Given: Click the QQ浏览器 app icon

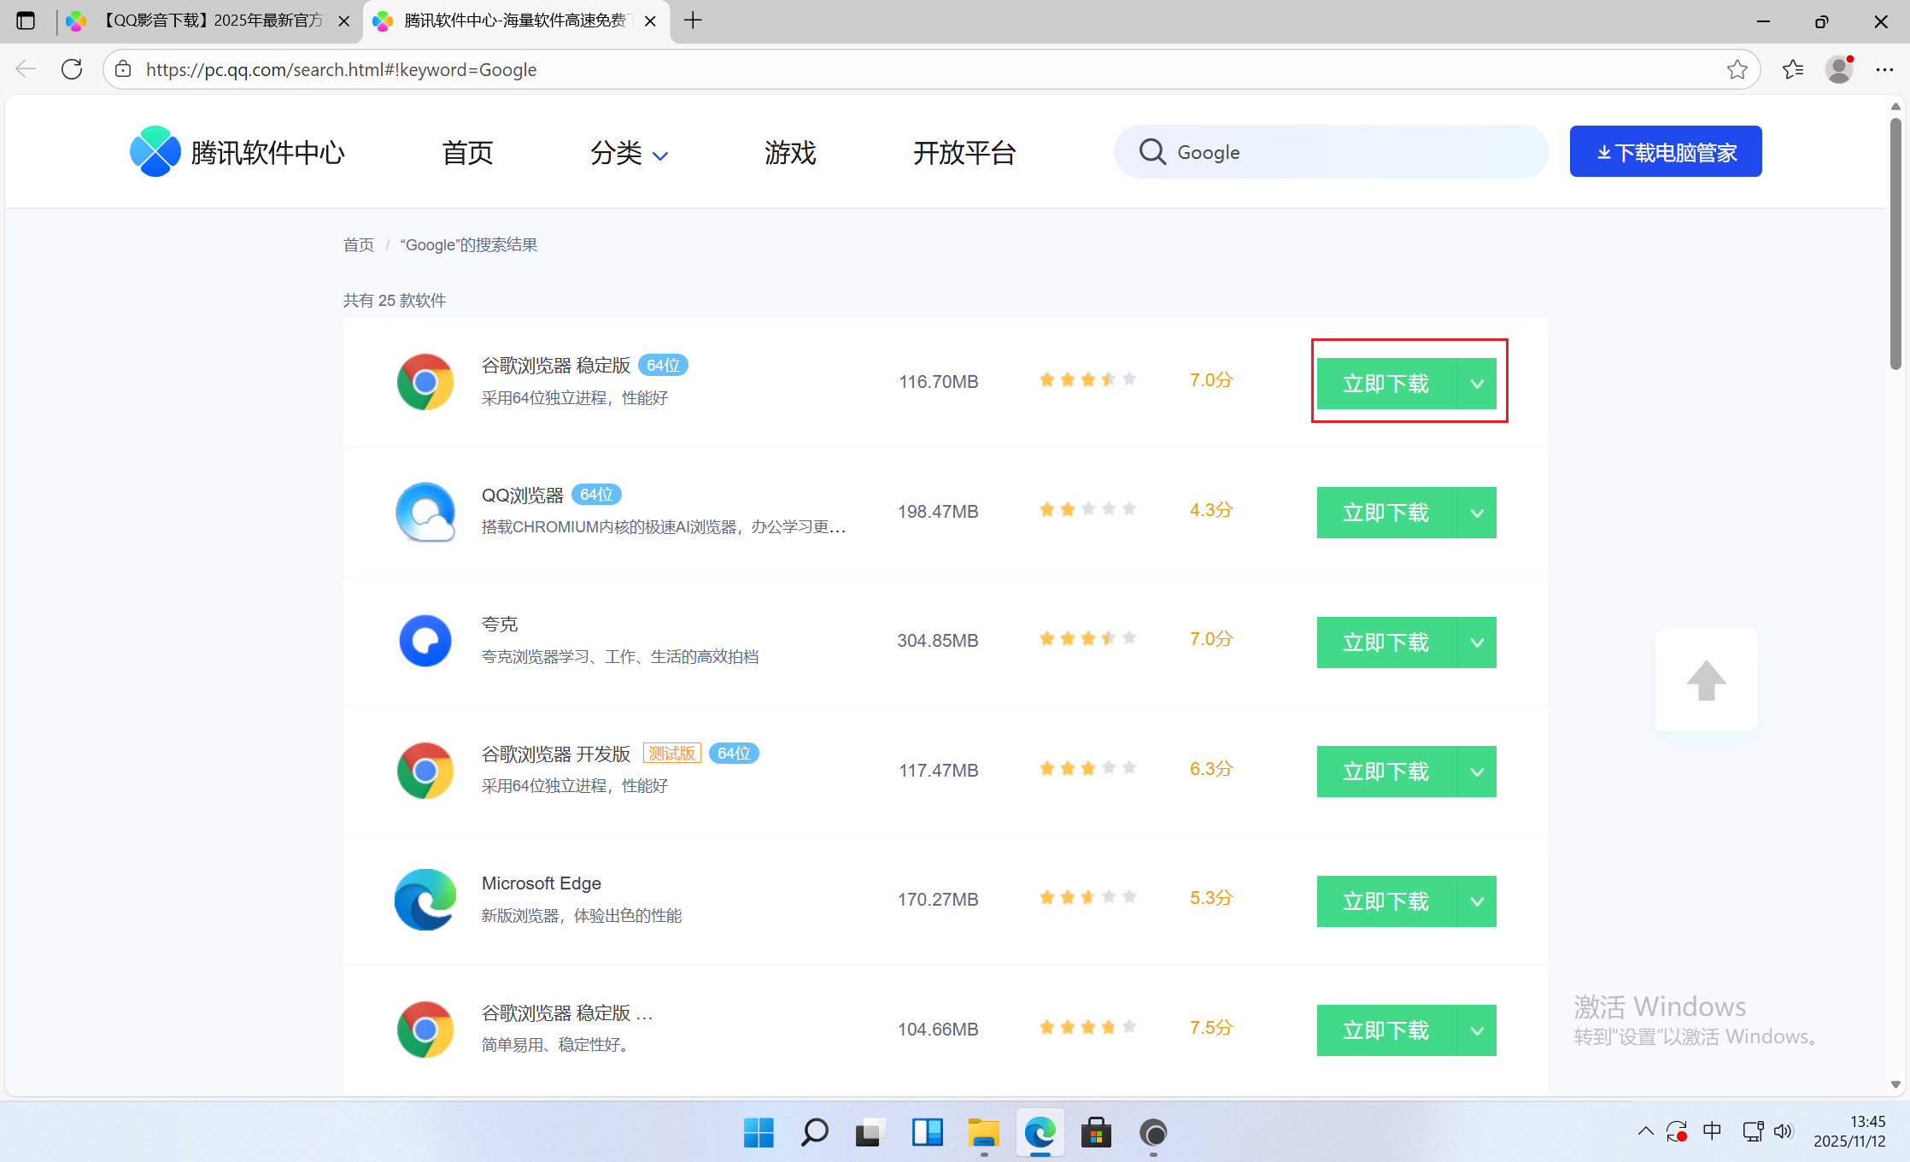Looking at the screenshot, I should pyautogui.click(x=425, y=512).
